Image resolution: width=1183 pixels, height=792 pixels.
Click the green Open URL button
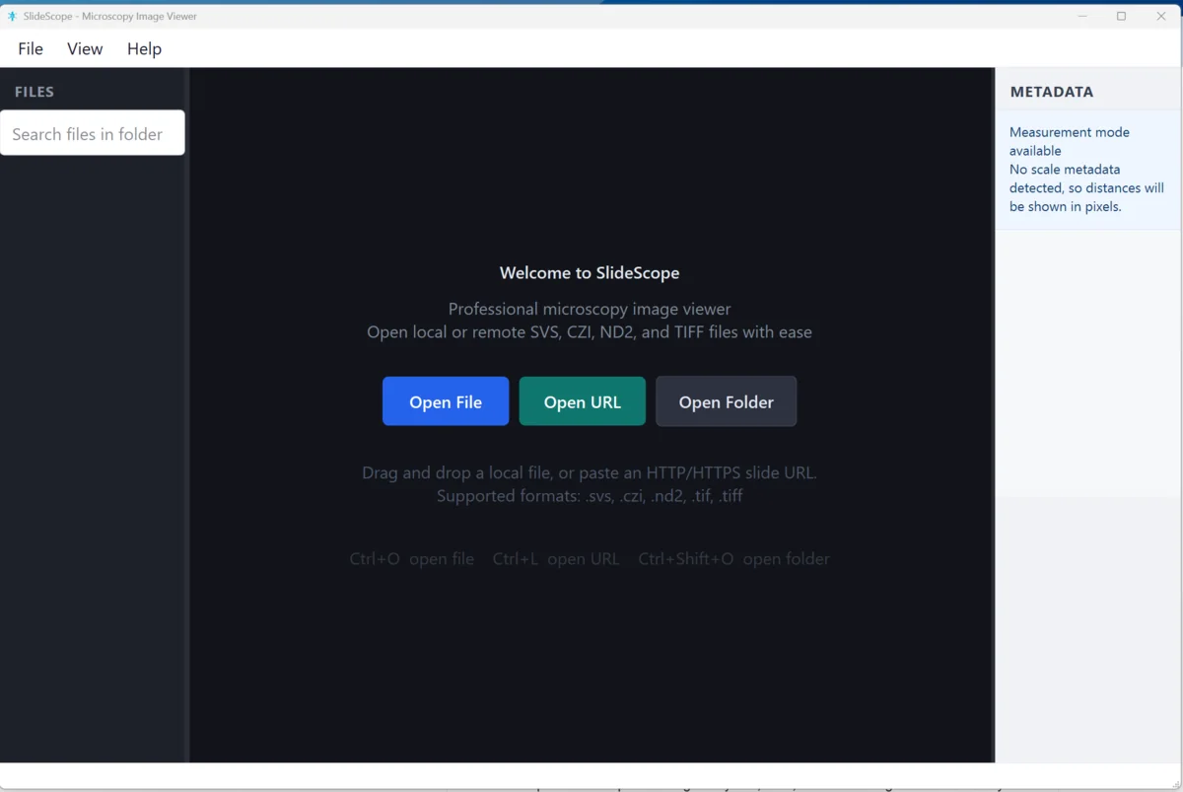tap(583, 401)
